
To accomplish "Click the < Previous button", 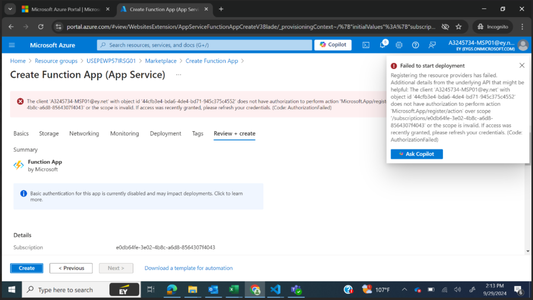I will coord(71,268).
